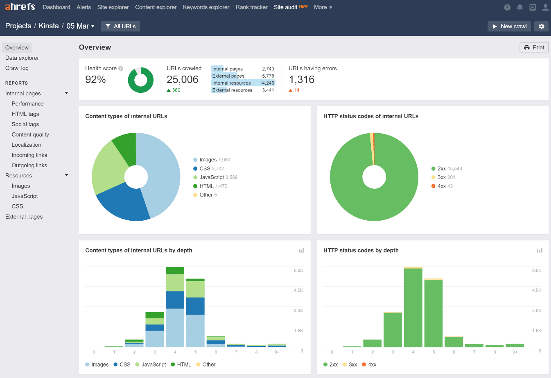The width and height of the screenshot is (551, 378).
Task: Switch chart type on HTTP status codes by depth
Action: pyautogui.click(x=540, y=250)
